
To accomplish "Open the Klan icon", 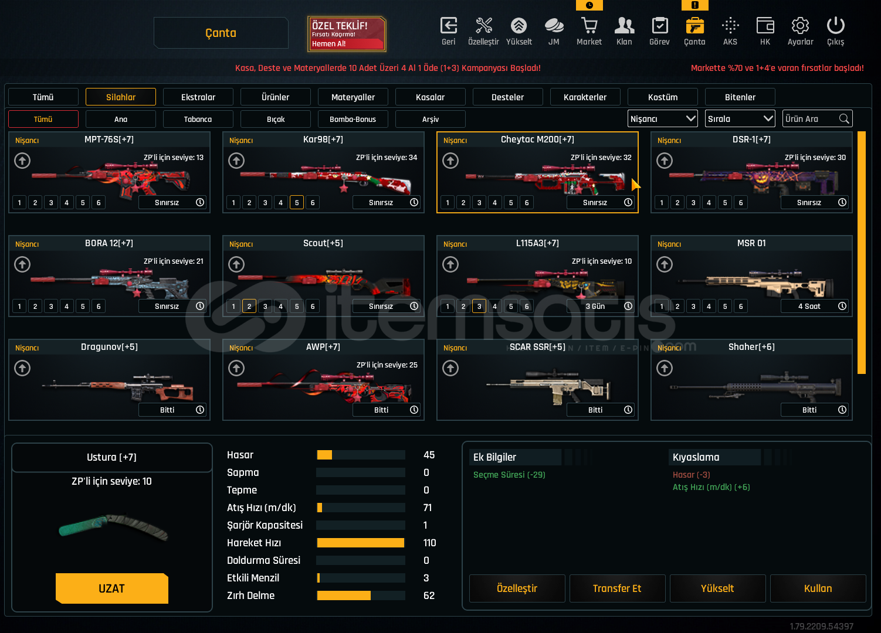I will point(624,26).
